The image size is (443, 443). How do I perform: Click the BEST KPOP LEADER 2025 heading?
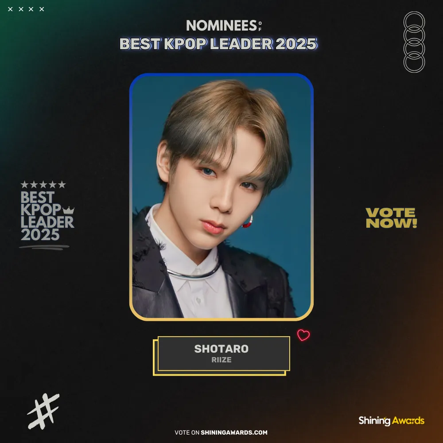[218, 44]
